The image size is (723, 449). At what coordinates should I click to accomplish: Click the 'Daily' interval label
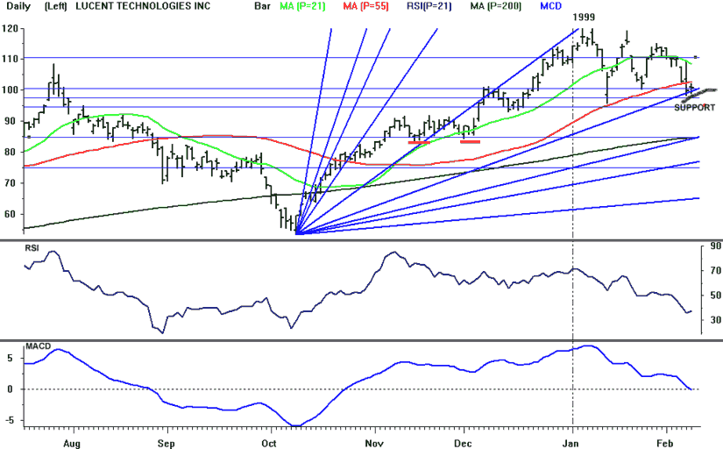(19, 6)
